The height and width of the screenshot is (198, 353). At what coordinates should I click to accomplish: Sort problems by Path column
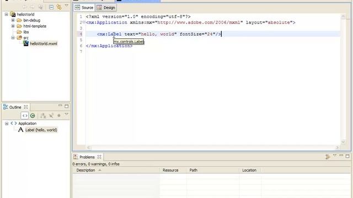coord(212,170)
